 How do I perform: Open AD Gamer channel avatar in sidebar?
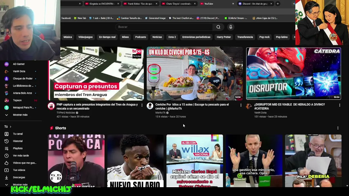pyautogui.click(x=7, y=64)
